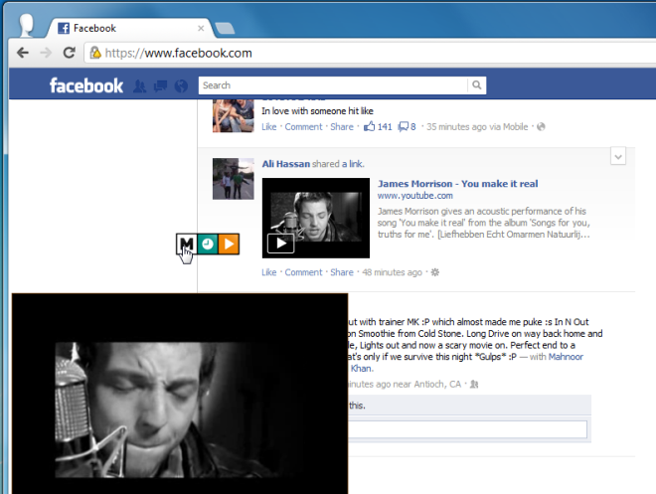Screen dimensions: 656x494
Task: Share Ali Hassan's shared link post
Action: tap(342, 272)
